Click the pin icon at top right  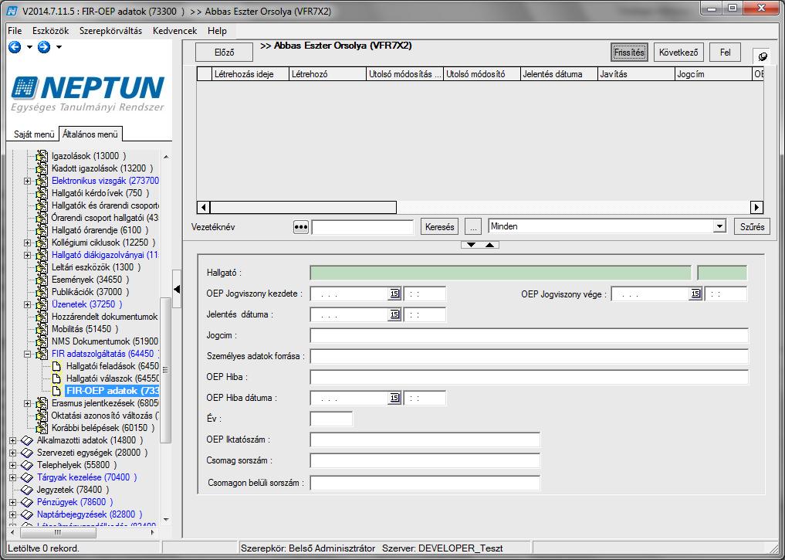[x=763, y=56]
